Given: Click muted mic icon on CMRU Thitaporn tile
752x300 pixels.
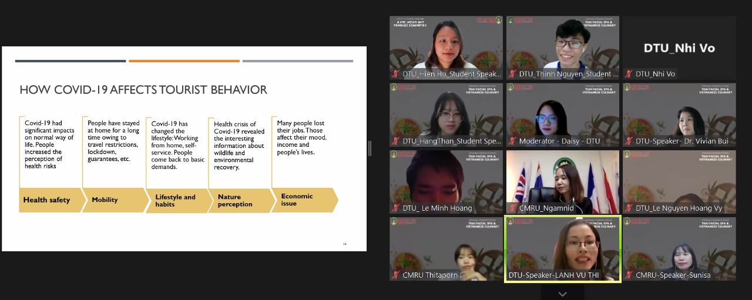Looking at the screenshot, I should point(397,275).
